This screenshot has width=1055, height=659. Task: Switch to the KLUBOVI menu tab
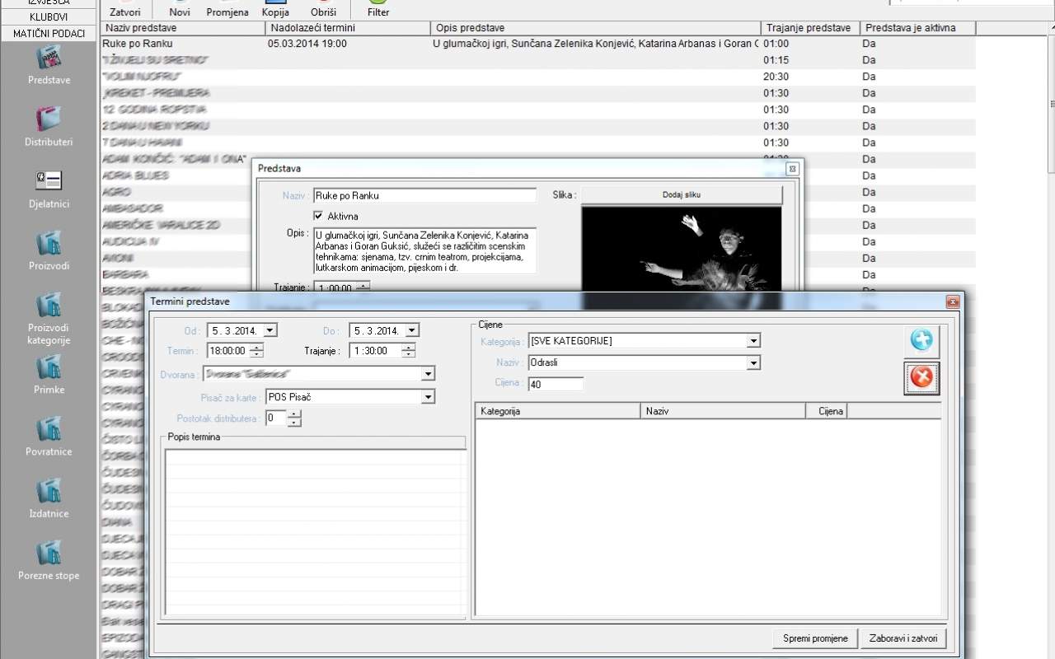(49, 17)
